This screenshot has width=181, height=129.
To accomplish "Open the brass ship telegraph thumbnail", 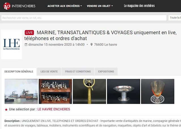I will (89, 91).
